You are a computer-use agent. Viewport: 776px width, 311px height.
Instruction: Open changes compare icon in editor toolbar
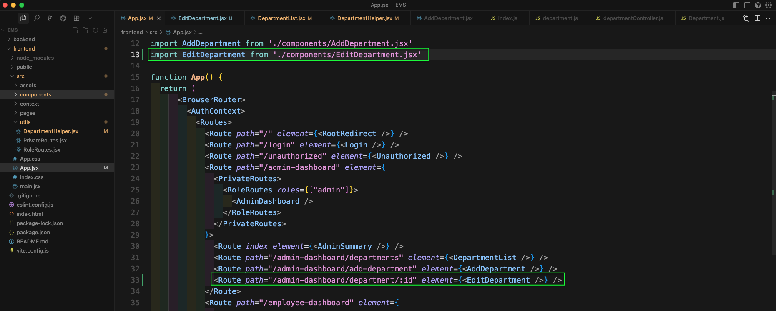[x=746, y=18]
